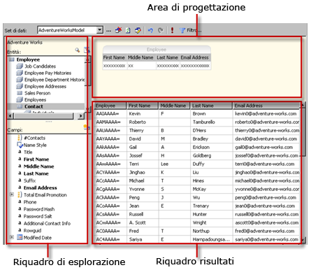Select the Password Hash field

pyautogui.click(x=39, y=209)
